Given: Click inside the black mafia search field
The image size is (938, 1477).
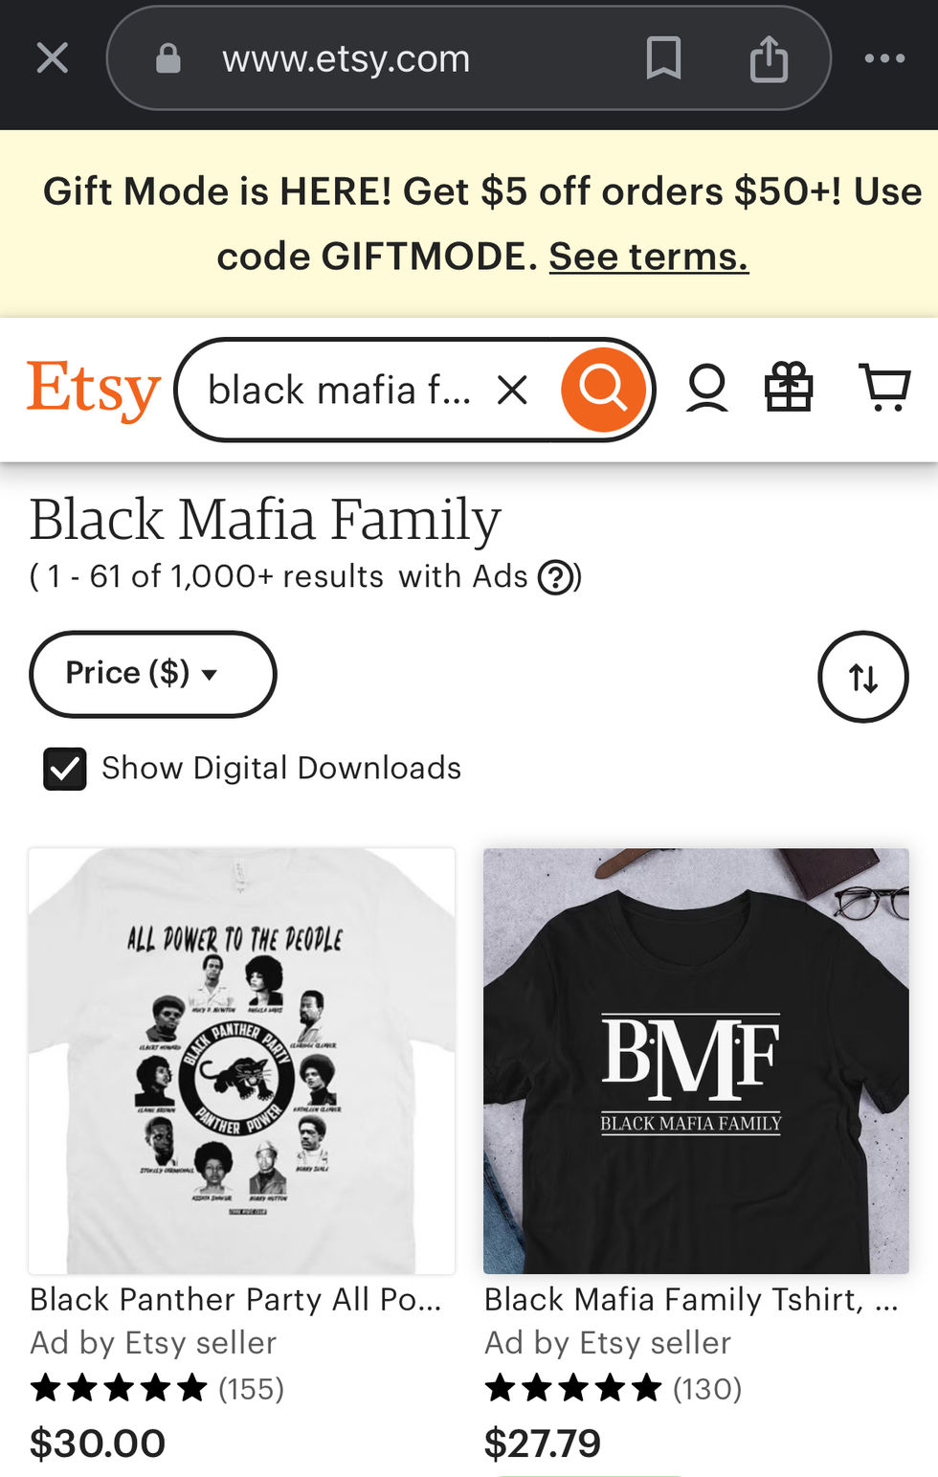Looking at the screenshot, I should (340, 390).
